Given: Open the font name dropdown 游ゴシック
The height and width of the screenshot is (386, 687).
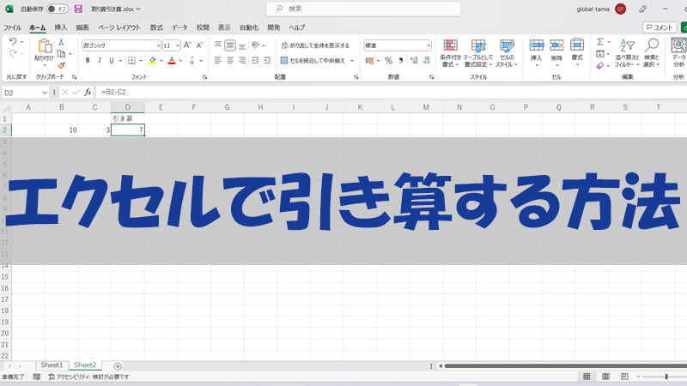Looking at the screenshot, I should click(121, 45).
